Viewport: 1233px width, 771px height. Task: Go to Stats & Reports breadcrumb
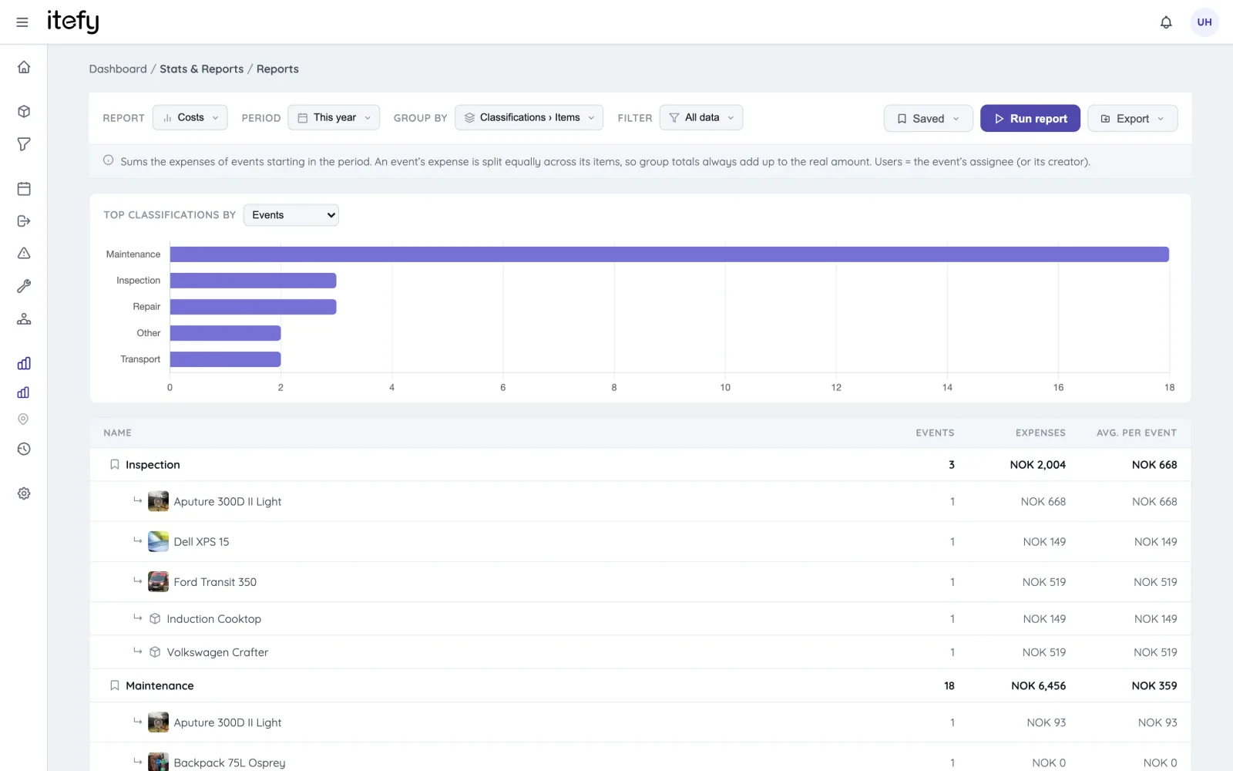coord(202,69)
